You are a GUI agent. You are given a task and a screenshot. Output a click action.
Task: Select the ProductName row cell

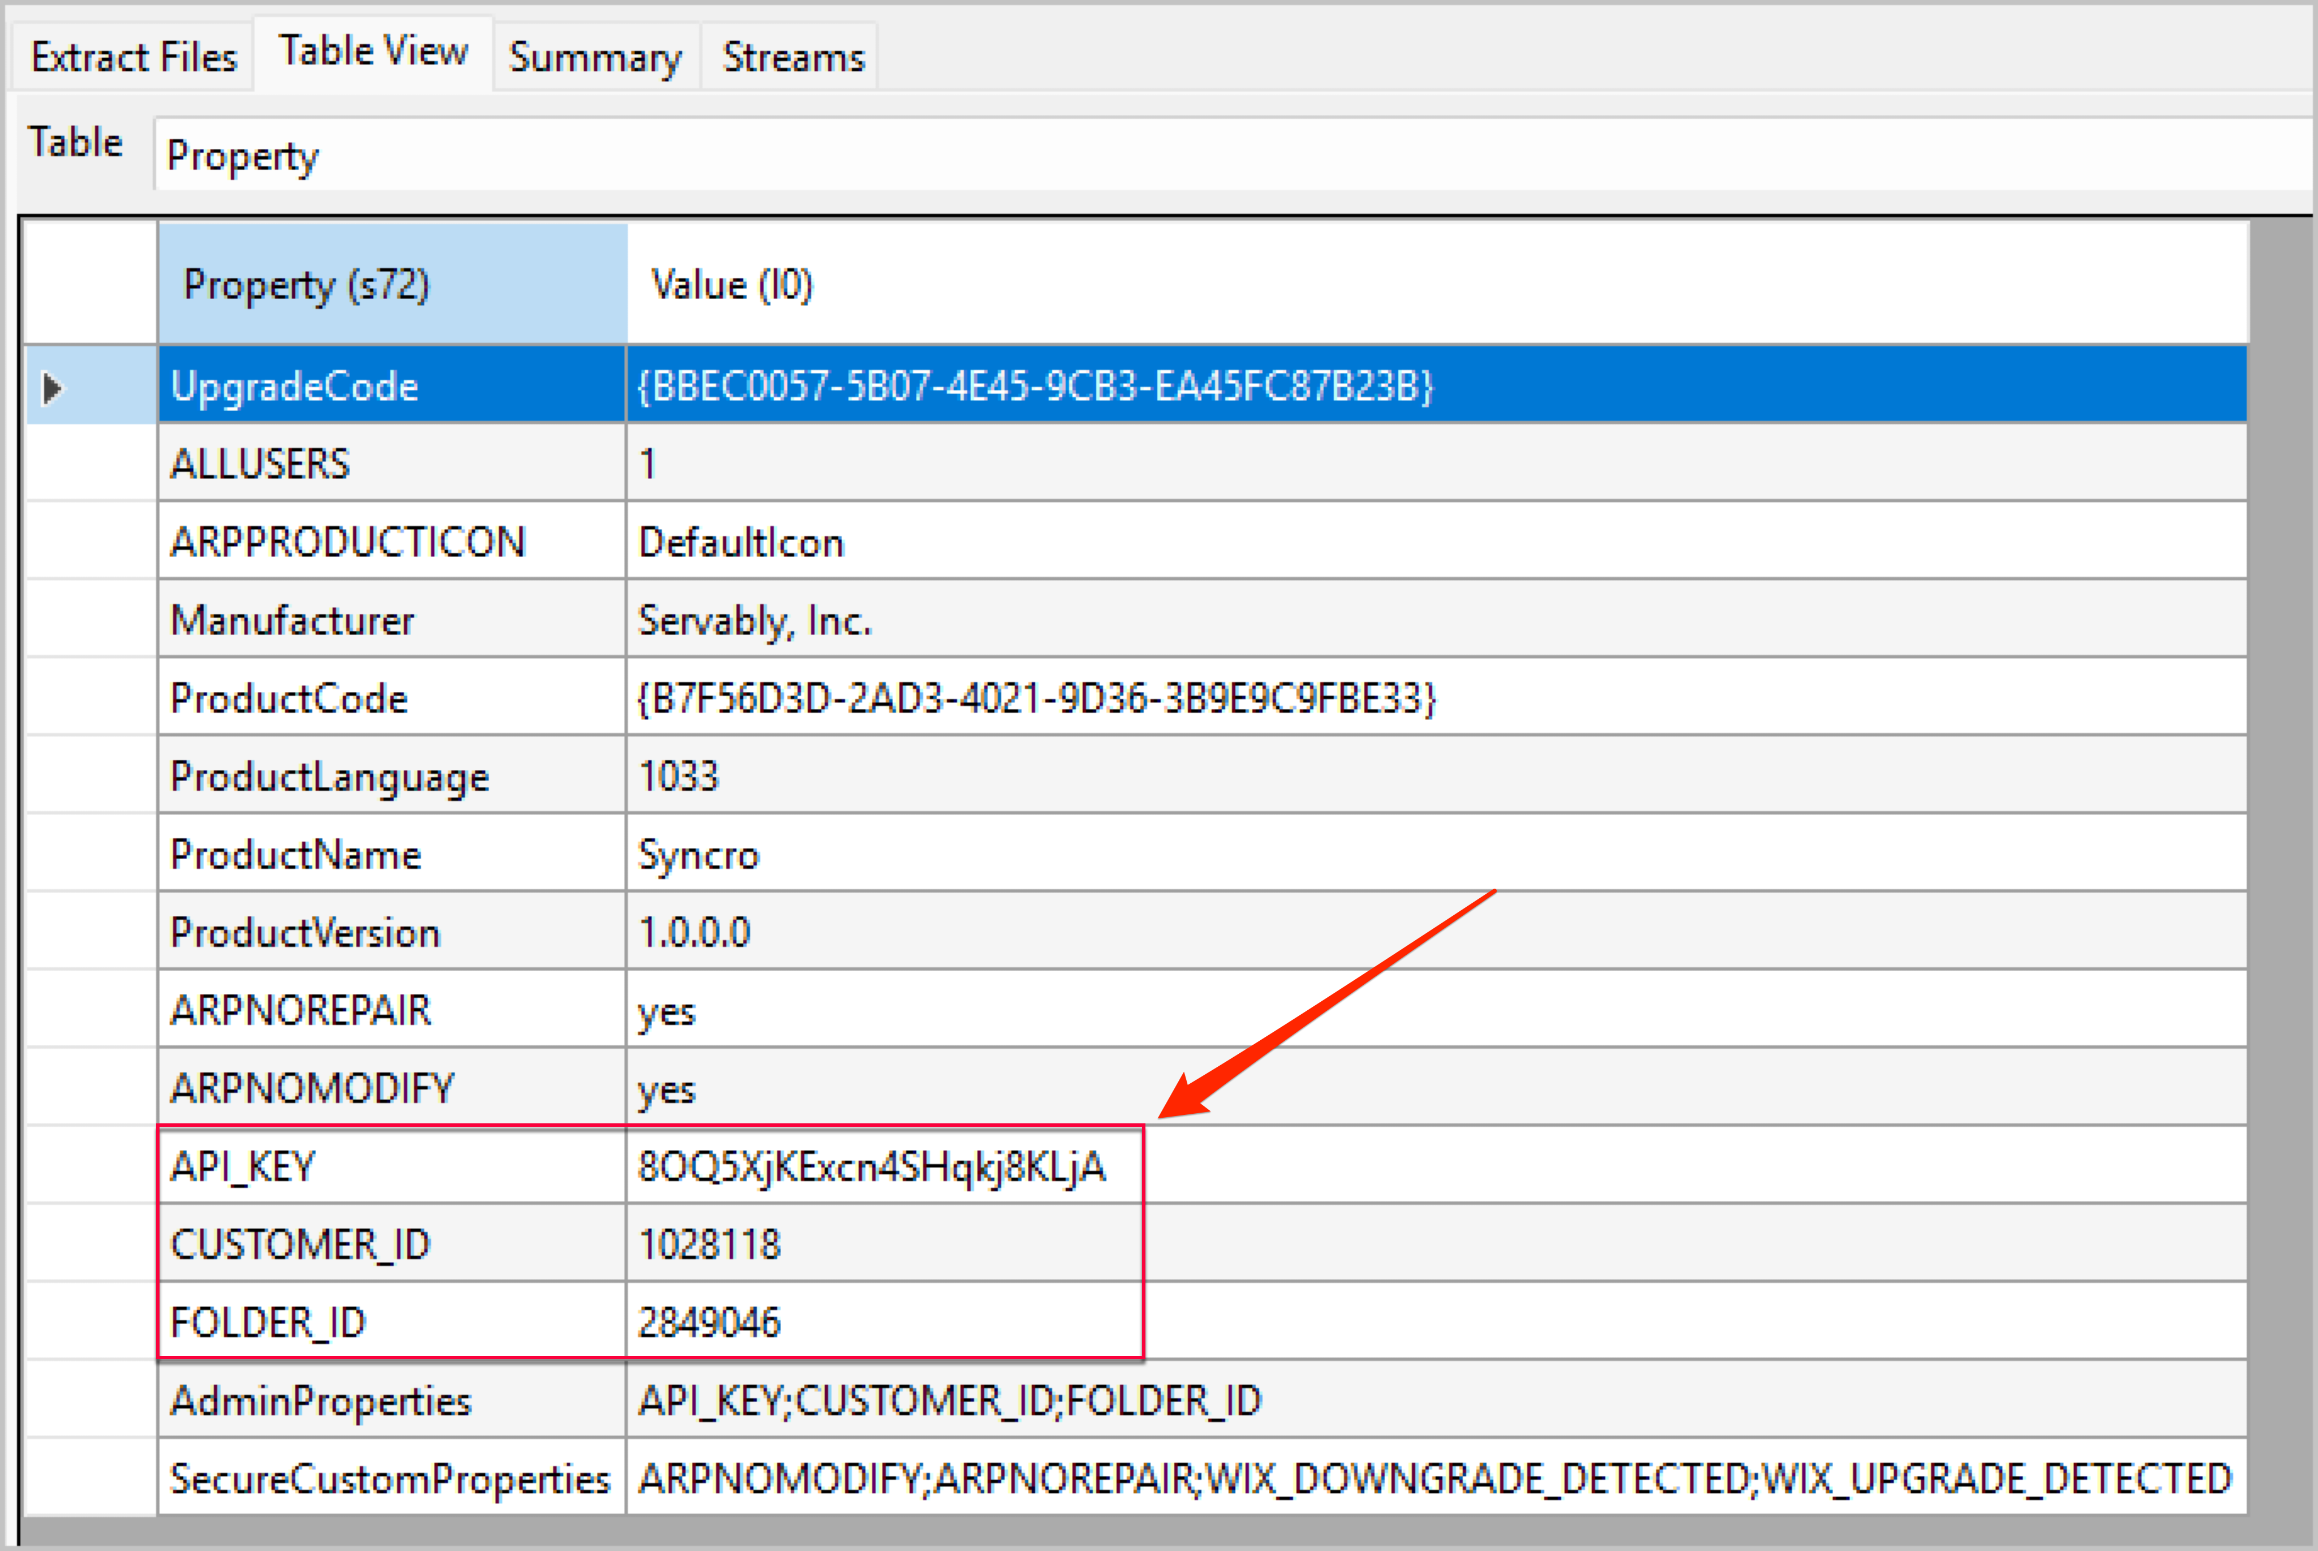[x=391, y=855]
